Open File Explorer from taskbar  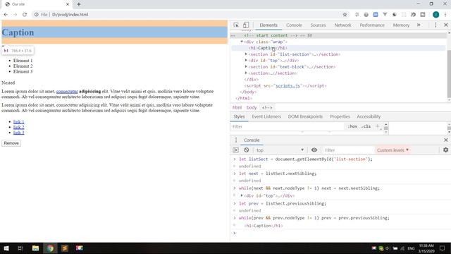[x=35, y=248]
